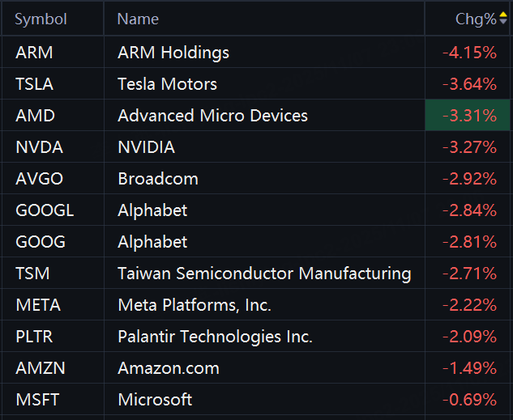
Task: Select Meta Platforms, Inc. entry
Action: click(195, 305)
